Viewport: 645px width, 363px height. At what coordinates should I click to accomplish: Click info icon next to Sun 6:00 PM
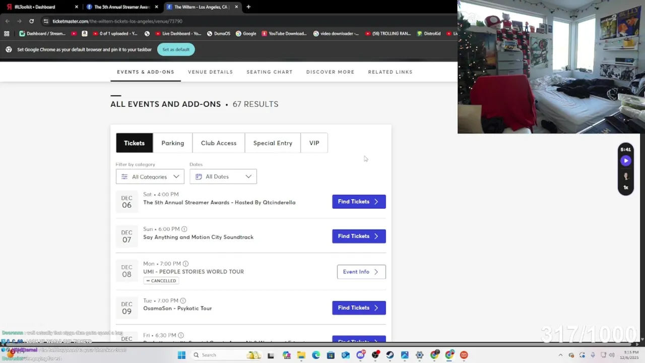pos(184,229)
